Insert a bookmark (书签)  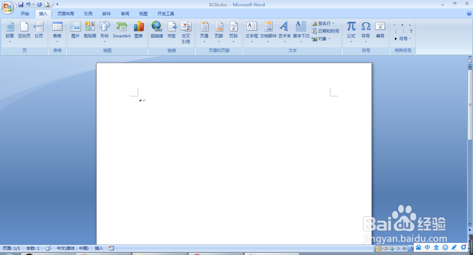(171, 30)
